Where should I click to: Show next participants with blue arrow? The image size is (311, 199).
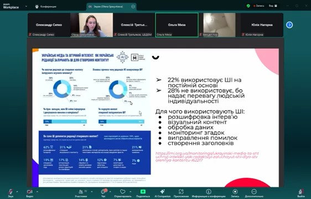coord(289,25)
